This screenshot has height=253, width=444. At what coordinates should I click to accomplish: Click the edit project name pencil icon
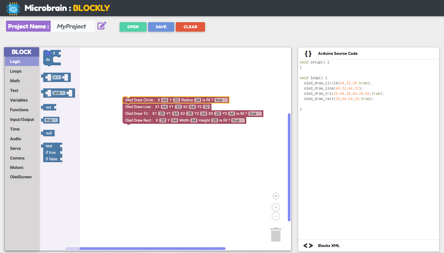pyautogui.click(x=102, y=26)
